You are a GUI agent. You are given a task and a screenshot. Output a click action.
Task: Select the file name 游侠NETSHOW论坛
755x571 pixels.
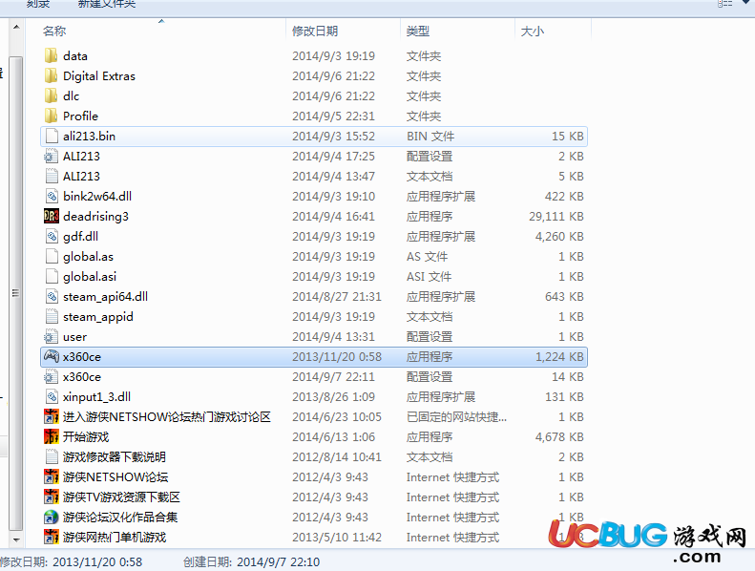(x=115, y=477)
